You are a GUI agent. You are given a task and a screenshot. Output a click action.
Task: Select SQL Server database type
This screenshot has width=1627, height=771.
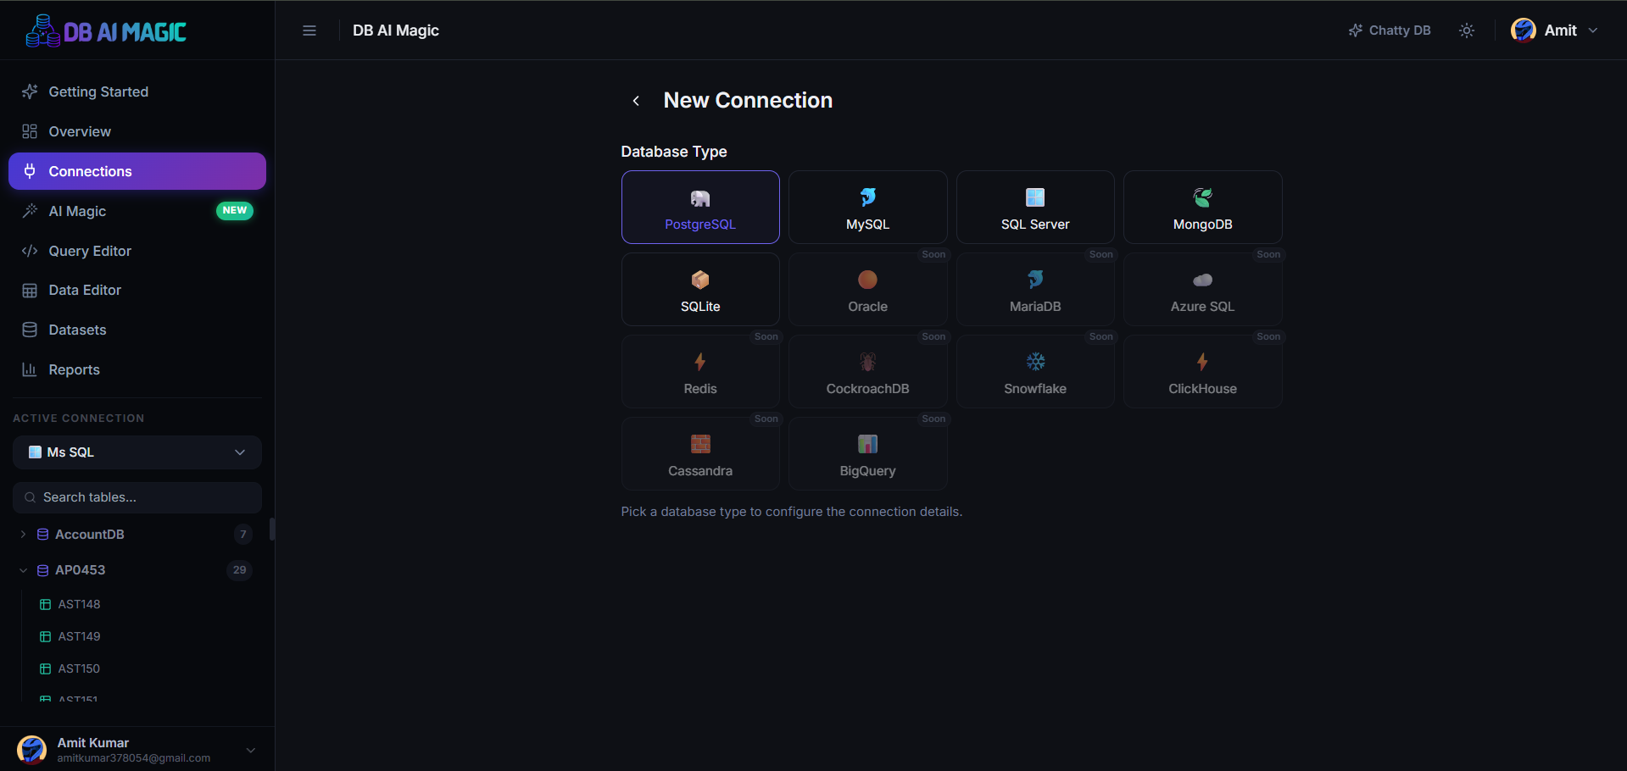tap(1035, 208)
